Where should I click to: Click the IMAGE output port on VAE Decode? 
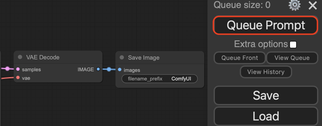tap(98, 69)
